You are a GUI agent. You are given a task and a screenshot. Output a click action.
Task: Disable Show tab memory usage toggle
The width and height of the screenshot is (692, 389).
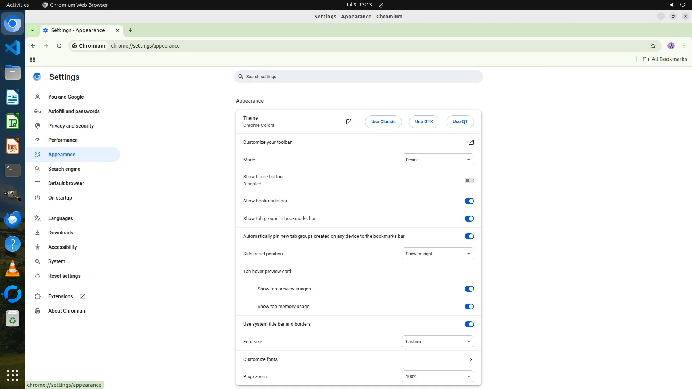click(x=469, y=307)
